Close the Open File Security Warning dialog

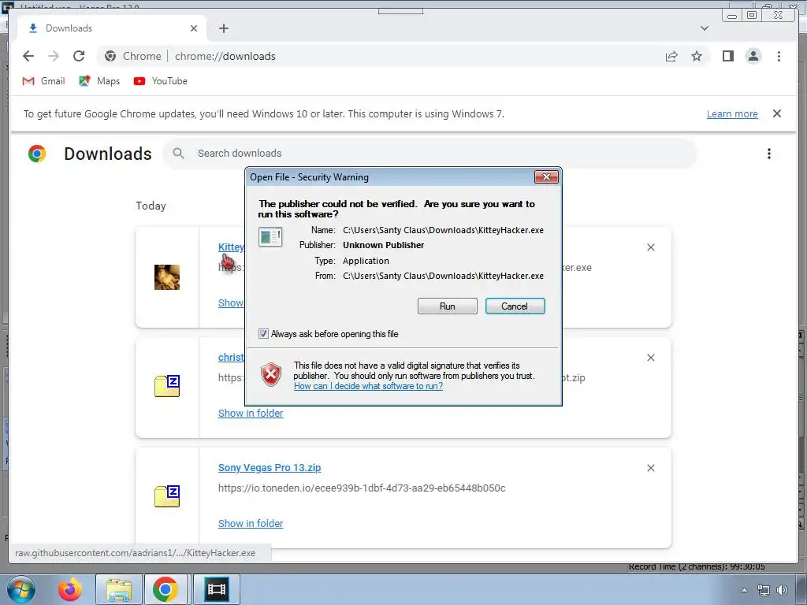[546, 177]
